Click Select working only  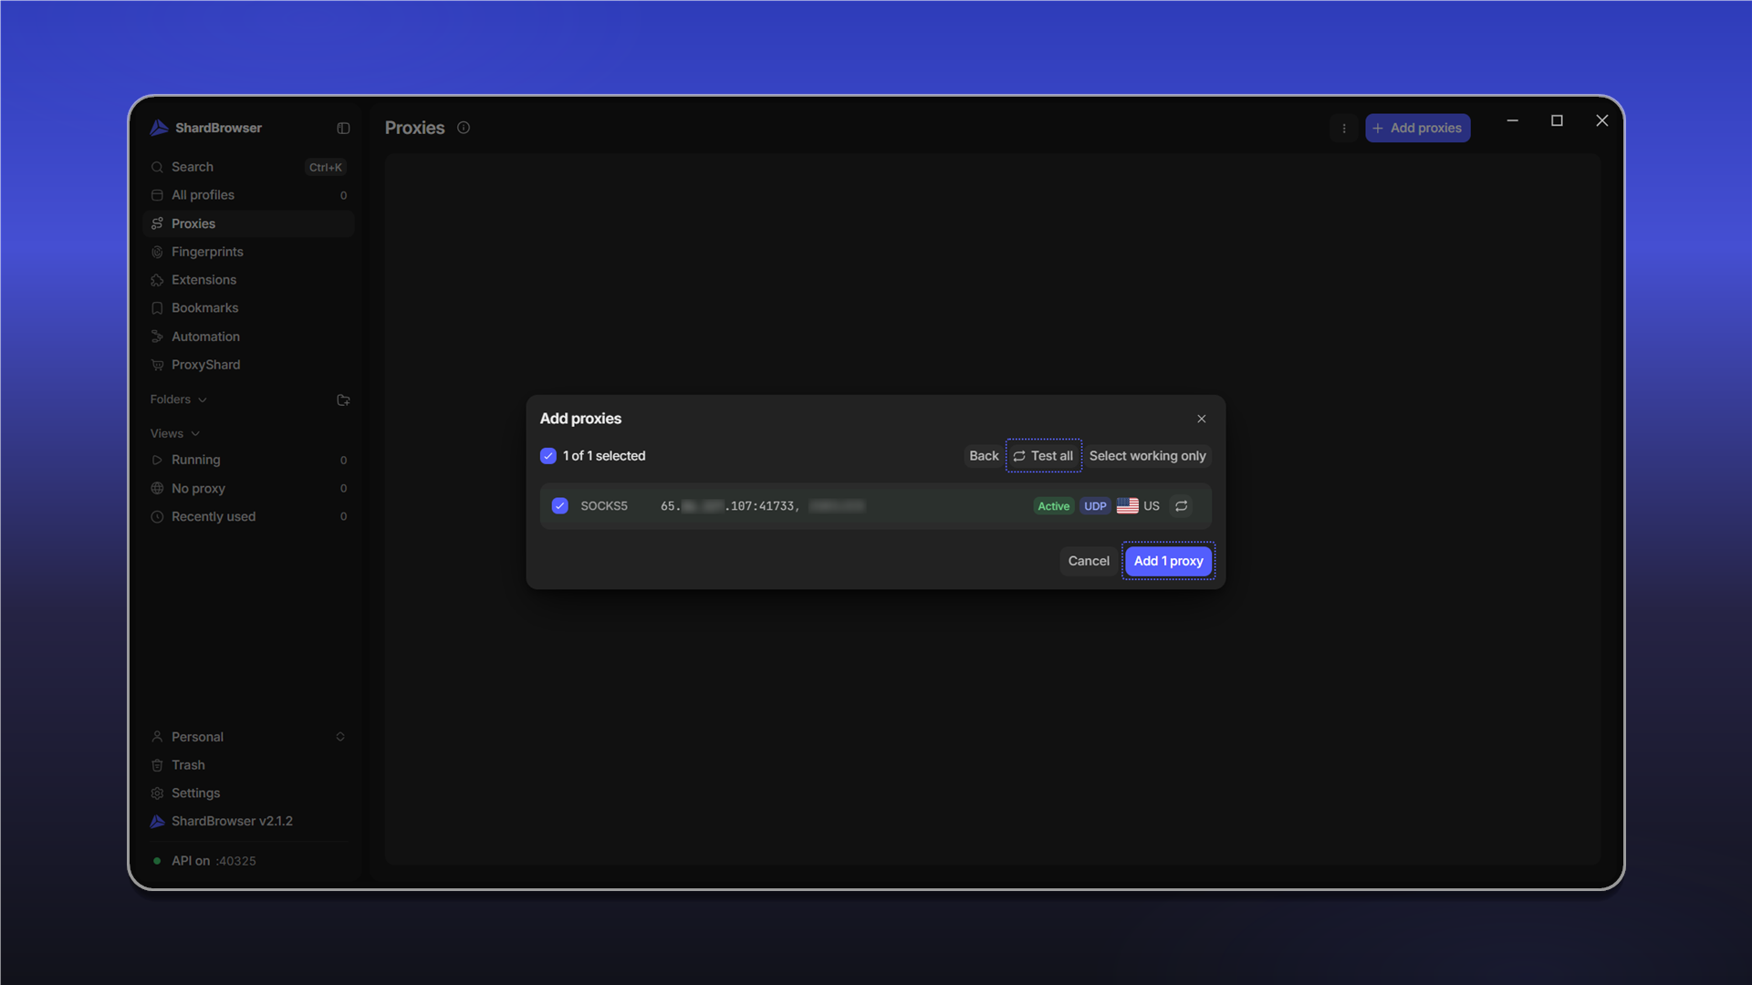(1147, 456)
